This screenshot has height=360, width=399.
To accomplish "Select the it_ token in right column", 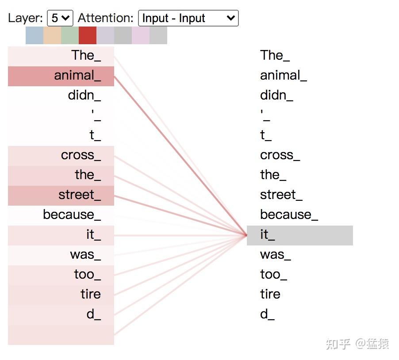I will (x=300, y=235).
